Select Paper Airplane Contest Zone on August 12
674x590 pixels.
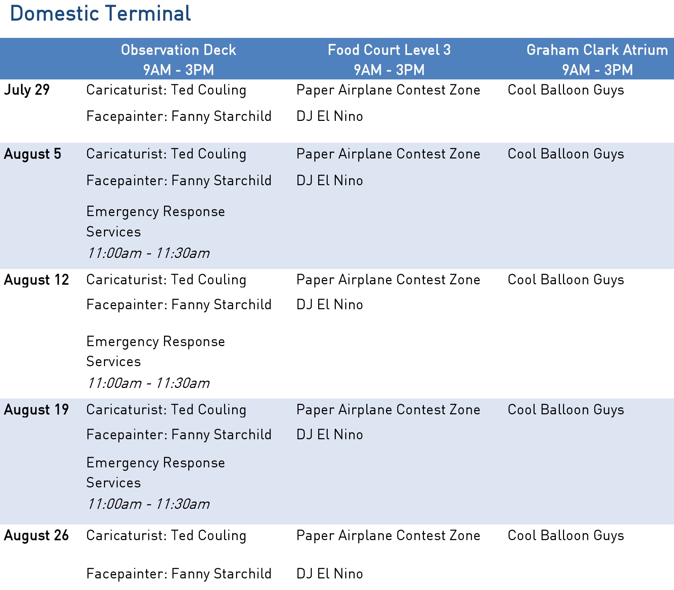coord(388,280)
